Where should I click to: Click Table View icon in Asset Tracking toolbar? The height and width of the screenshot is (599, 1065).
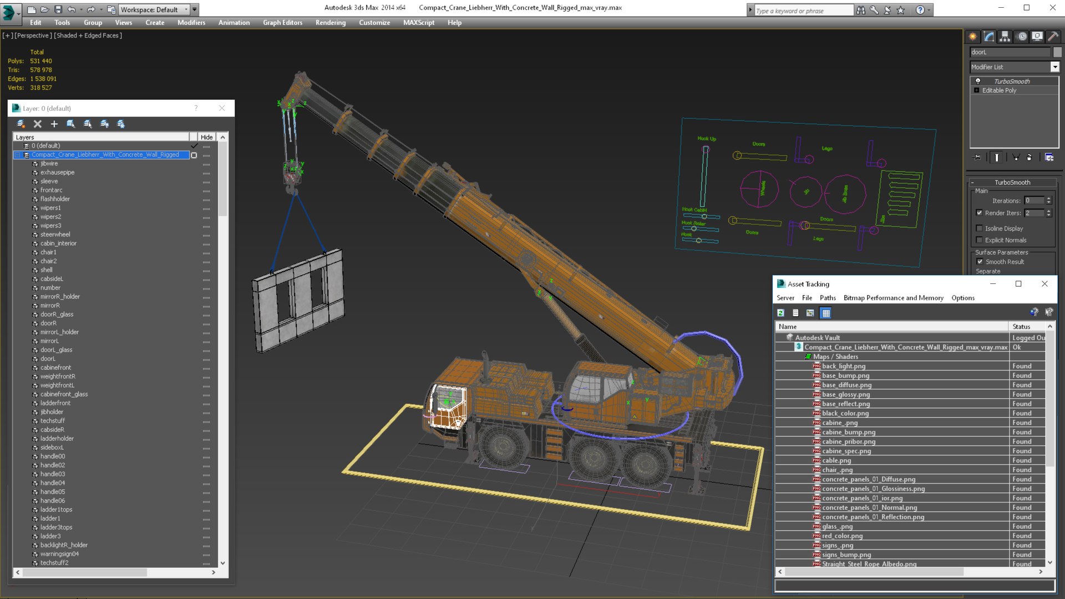pos(826,313)
